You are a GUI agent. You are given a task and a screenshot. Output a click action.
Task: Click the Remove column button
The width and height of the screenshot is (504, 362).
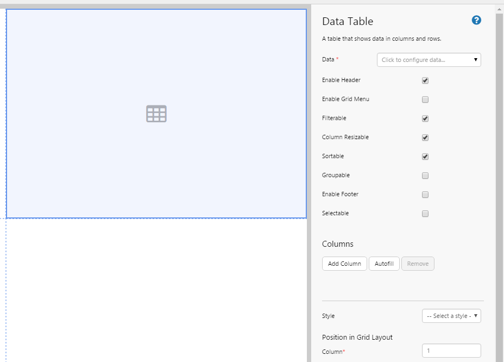(418, 264)
